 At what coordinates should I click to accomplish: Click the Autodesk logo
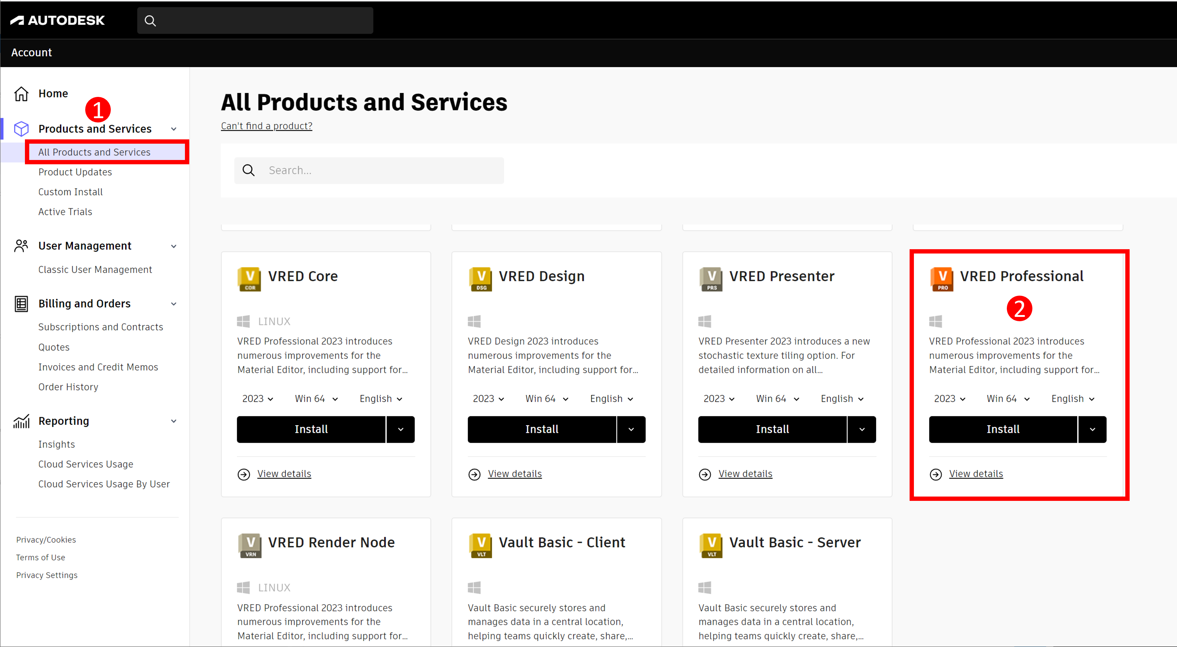point(58,20)
